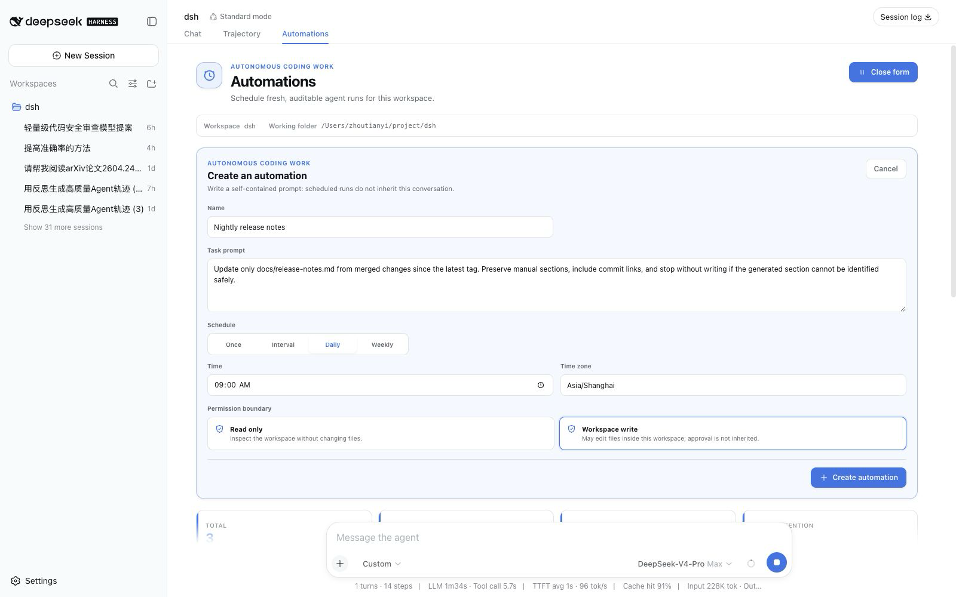Open the DeepSeek-V4-Pro model dropdown
The width and height of the screenshot is (956, 597).
(685, 564)
